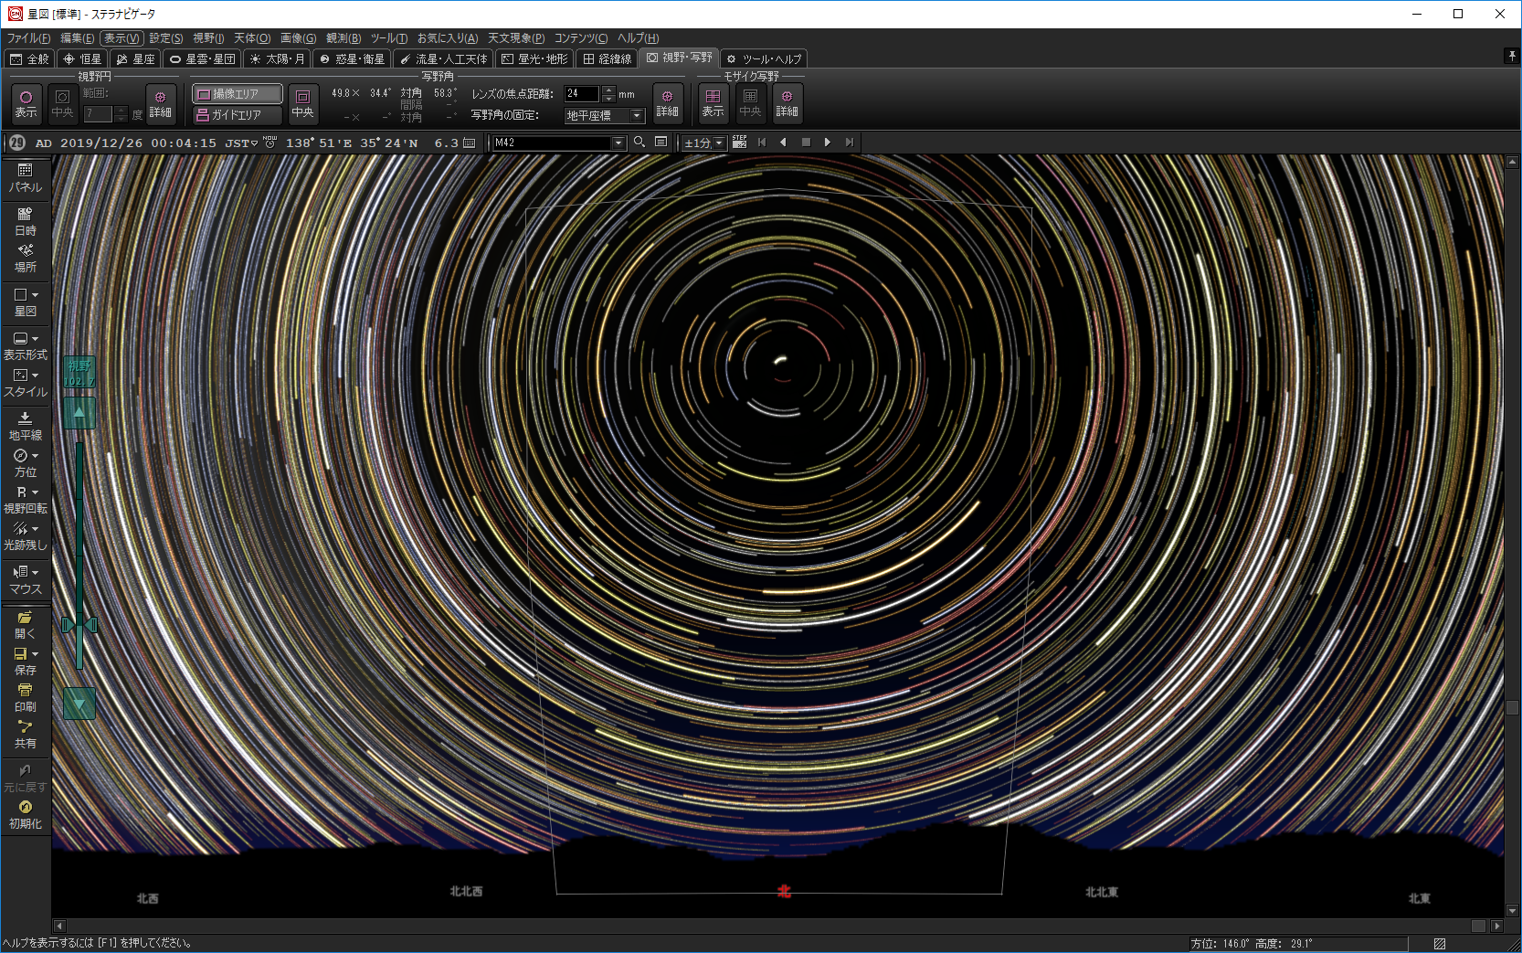
Task: Click the hatched icon in the status bar
Action: [1440, 944]
